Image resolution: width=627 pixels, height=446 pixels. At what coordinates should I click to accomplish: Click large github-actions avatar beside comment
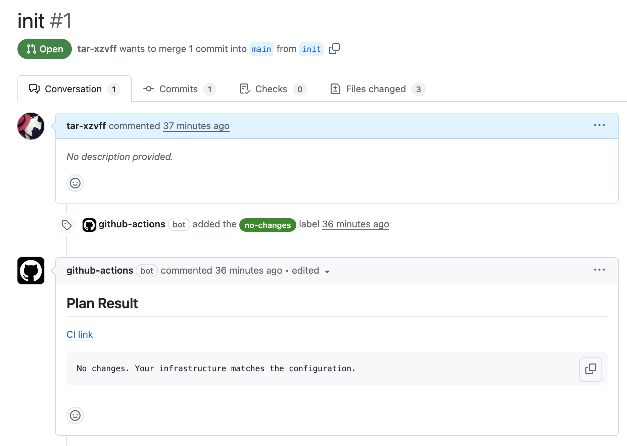[x=31, y=271]
